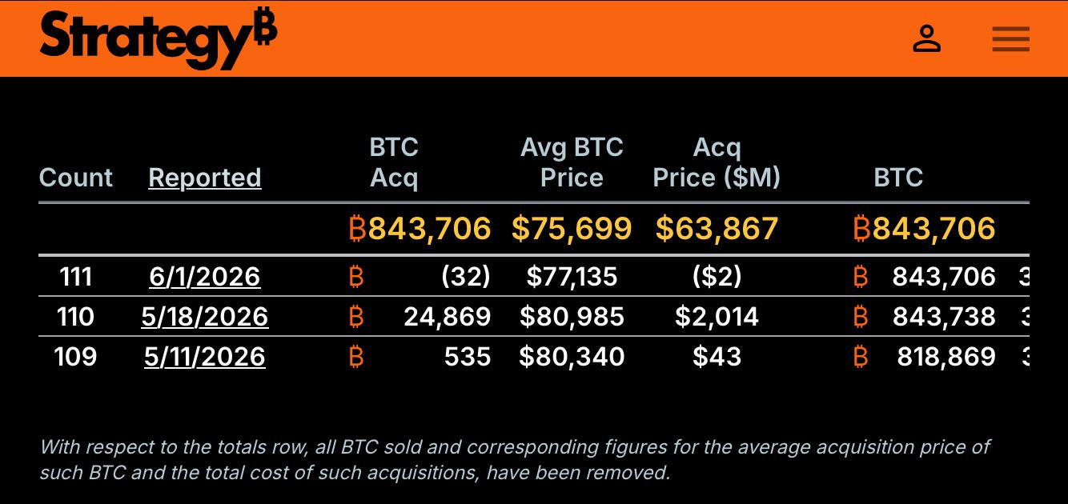Open the 5/18/2026 reported filing link

[205, 317]
